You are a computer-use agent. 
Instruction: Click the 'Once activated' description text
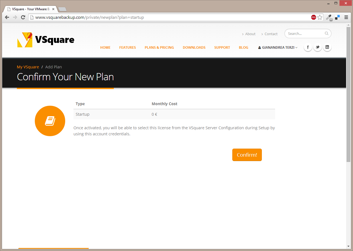click(x=174, y=131)
